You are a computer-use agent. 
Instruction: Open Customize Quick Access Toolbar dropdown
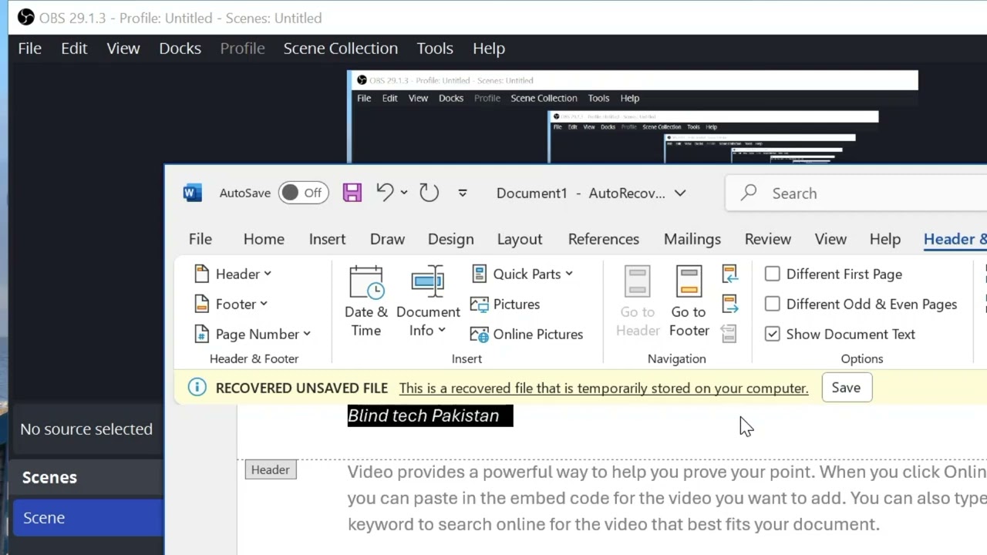[x=463, y=193]
